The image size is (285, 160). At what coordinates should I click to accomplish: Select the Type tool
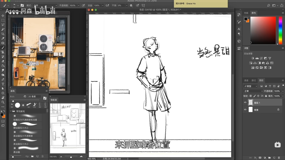pos(3,84)
